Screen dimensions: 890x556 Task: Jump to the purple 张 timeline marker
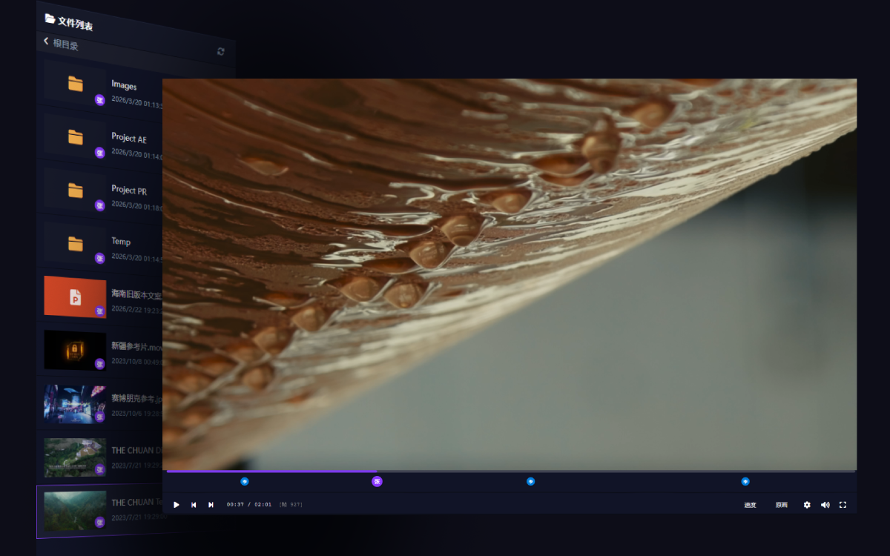pos(377,481)
